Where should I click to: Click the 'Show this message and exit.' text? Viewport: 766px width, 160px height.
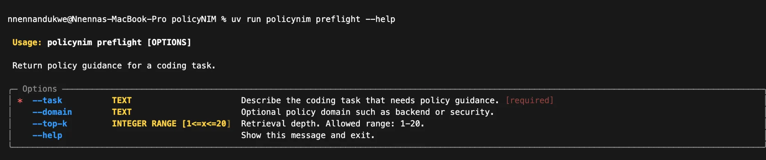click(x=307, y=135)
